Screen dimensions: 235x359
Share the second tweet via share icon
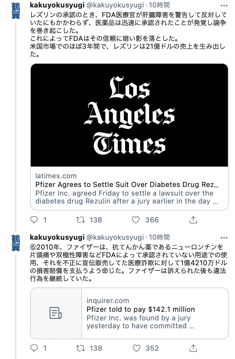click(x=193, y=348)
